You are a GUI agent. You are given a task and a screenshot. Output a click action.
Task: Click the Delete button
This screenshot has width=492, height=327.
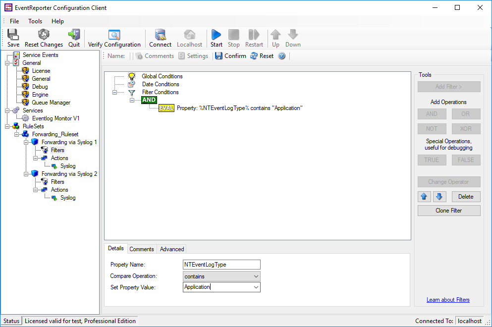466,197
